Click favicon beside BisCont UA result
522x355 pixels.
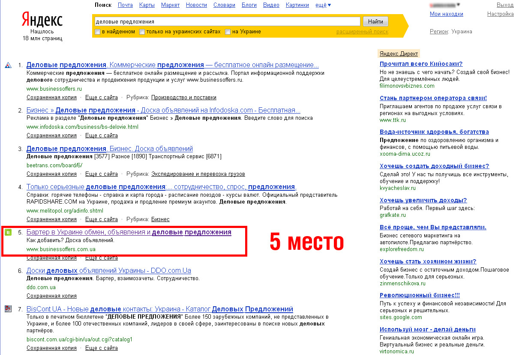click(x=8, y=309)
